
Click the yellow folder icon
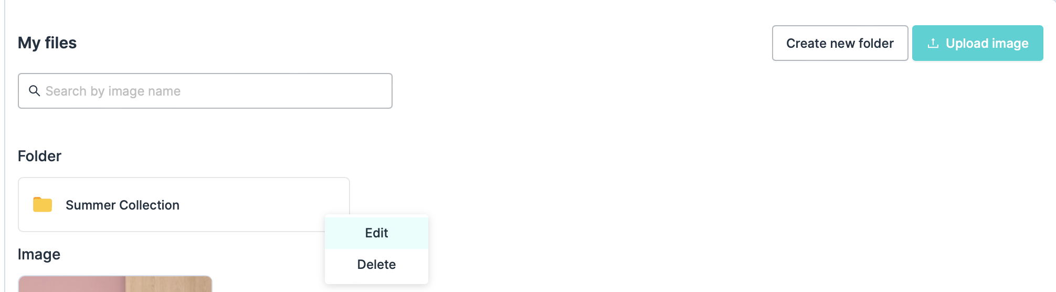(x=43, y=204)
